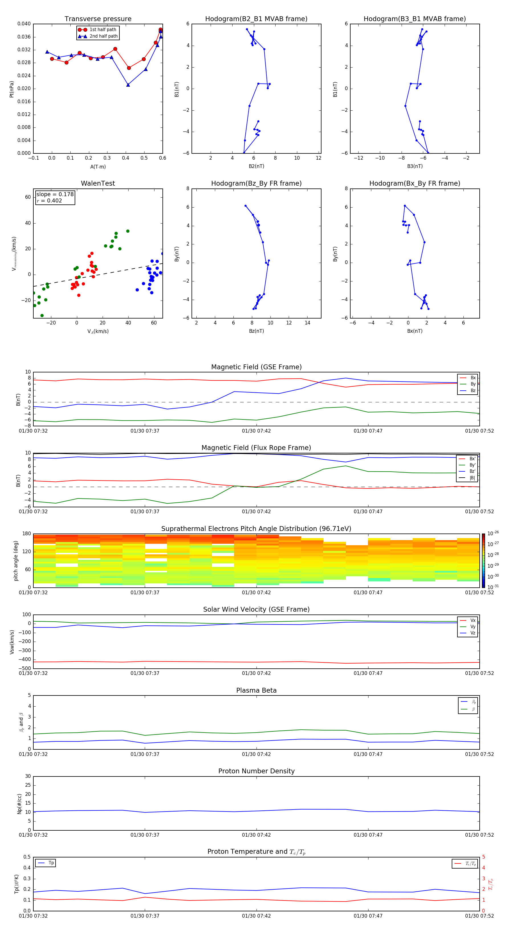Screen dimensions: 513x941
Task: Click the pitch angle distribution color bar
Action: [483, 561]
